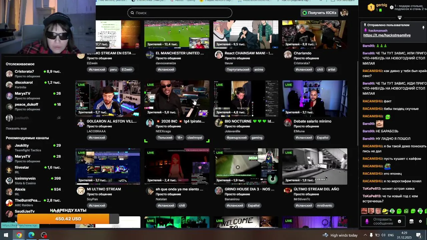Open MarysTV in followed list

(33, 96)
